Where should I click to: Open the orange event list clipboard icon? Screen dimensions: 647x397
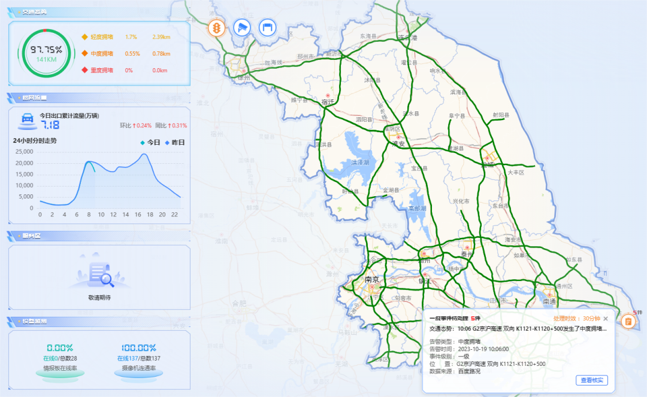click(628, 321)
